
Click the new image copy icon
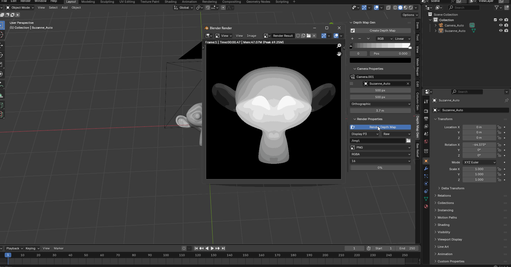303,36
